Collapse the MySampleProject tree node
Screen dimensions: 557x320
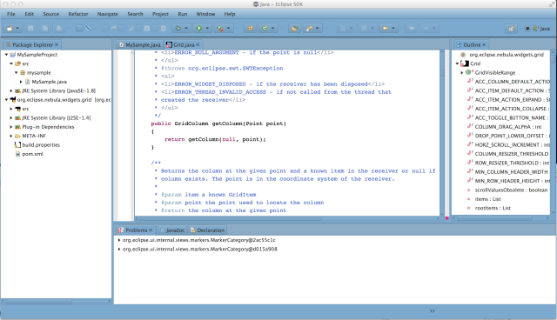(x=6, y=55)
